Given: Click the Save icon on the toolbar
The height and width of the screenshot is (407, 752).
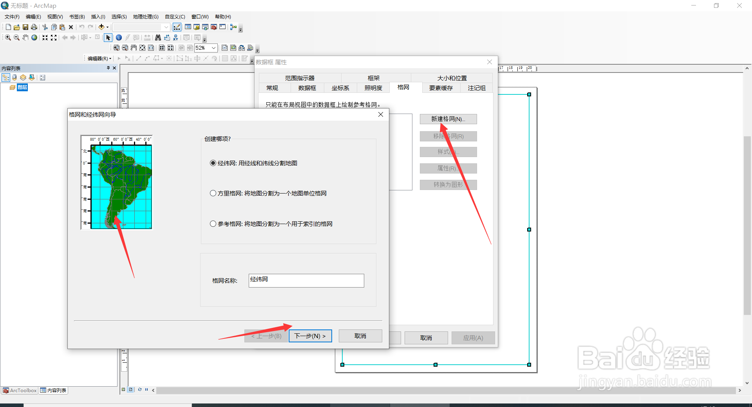Looking at the screenshot, I should point(25,27).
